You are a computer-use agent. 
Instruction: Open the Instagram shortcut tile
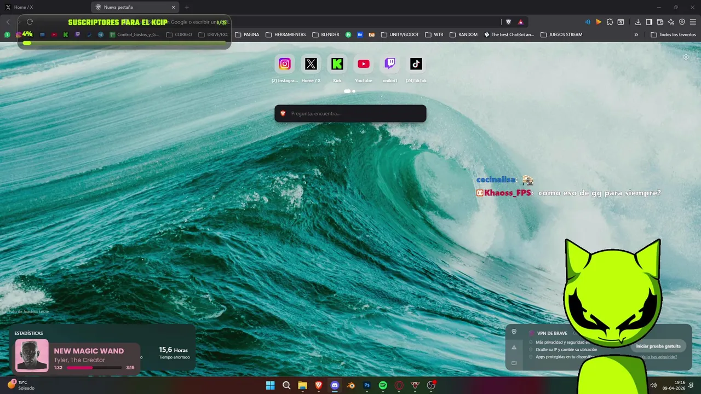[x=285, y=64]
